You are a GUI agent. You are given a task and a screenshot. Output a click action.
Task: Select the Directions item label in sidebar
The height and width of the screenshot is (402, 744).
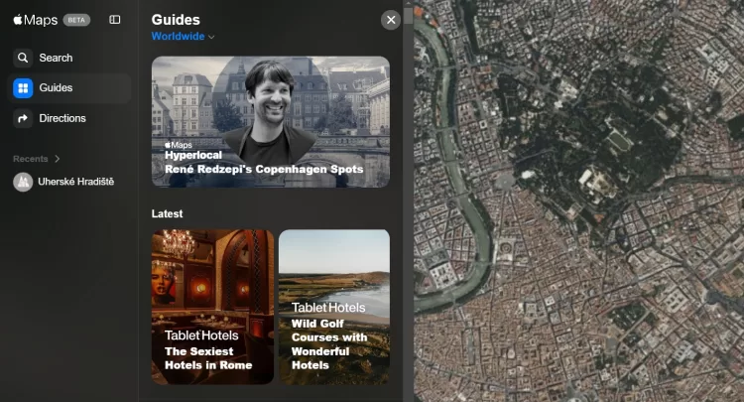pyautogui.click(x=62, y=118)
